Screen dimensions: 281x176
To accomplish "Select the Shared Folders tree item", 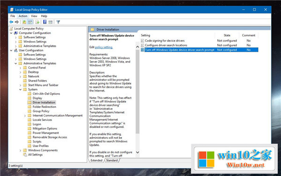I will point(37,81).
